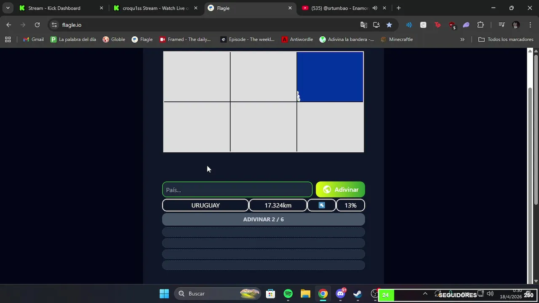Close the YouTube @srtumbao tab
The width and height of the screenshot is (539, 303).
pos(384,8)
